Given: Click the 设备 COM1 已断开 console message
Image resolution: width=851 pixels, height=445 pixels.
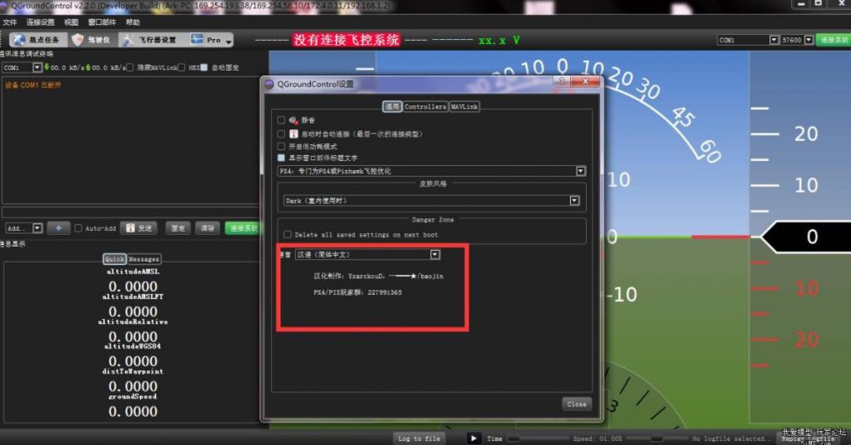Looking at the screenshot, I should click(x=33, y=85).
